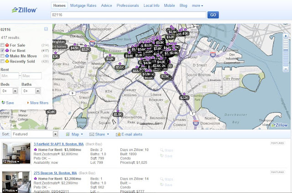Expand the 4 Photos dropdown on second listing
Screen dimensions: 292x193
10,190
